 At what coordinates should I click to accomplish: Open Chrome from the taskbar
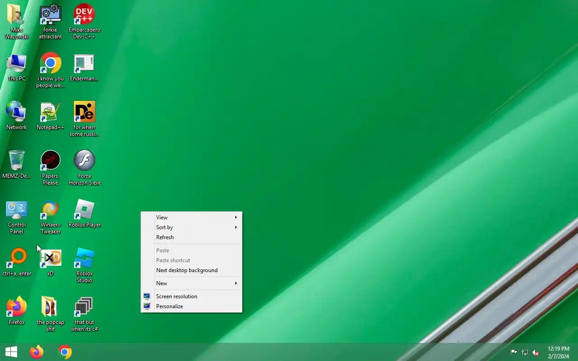coord(65,352)
